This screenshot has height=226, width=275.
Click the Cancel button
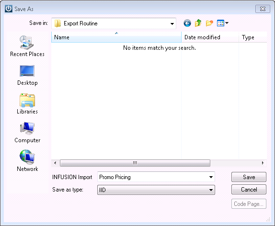click(249, 190)
